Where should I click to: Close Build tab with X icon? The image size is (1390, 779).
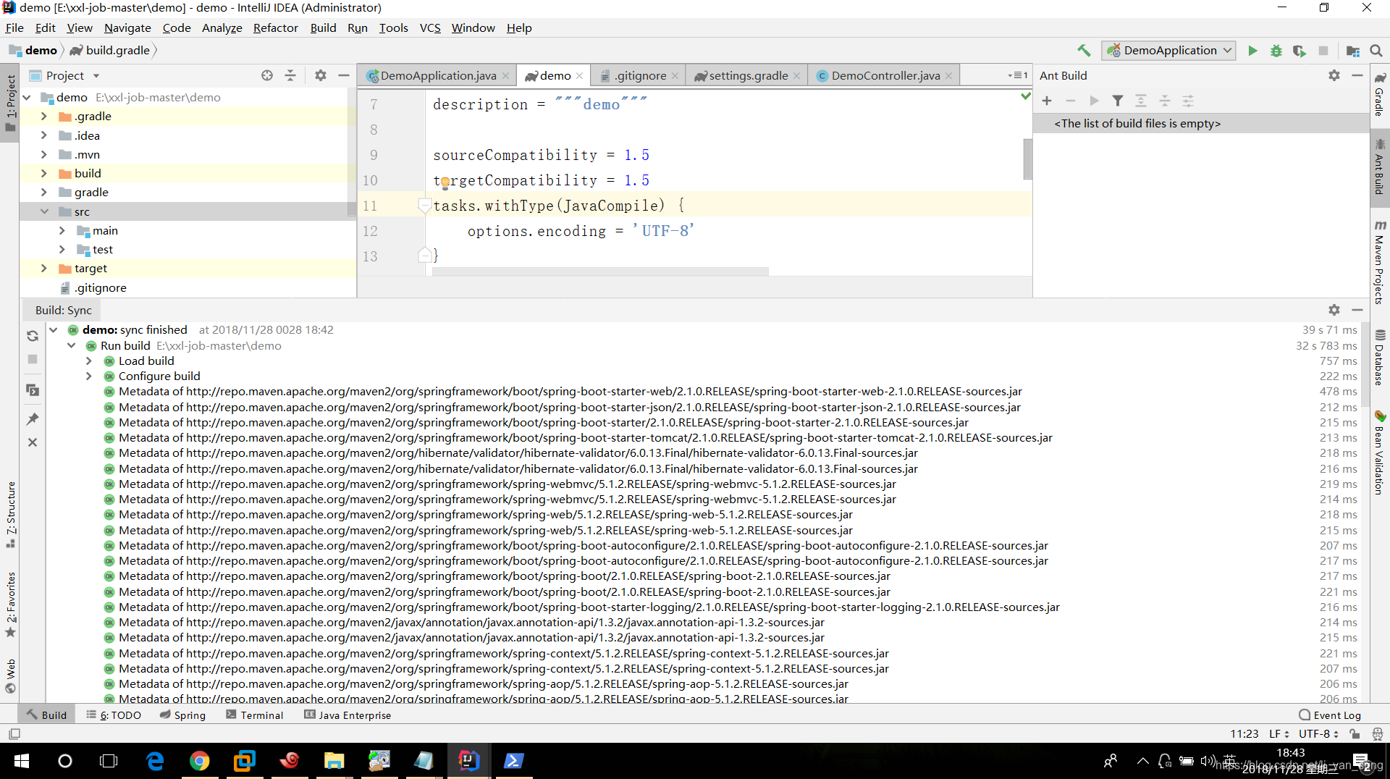[x=33, y=442]
